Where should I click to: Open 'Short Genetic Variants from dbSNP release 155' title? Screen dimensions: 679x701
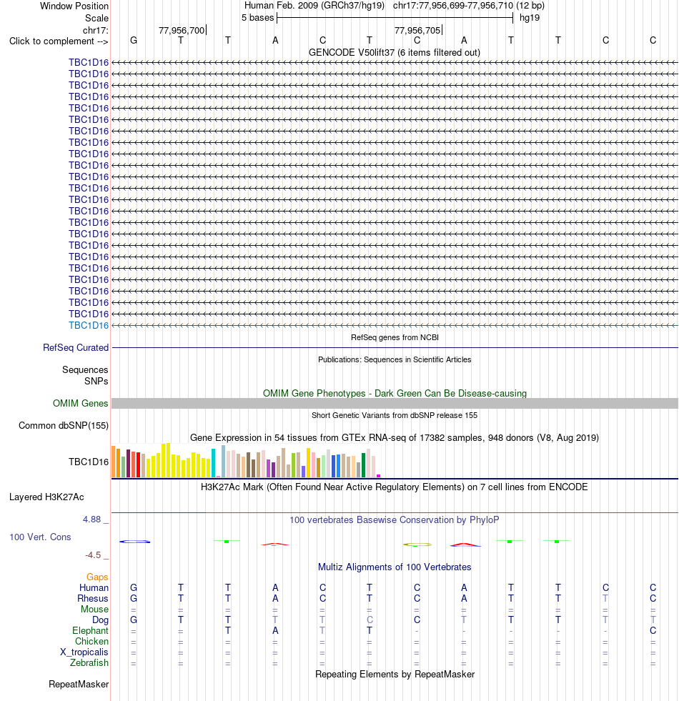(x=395, y=415)
